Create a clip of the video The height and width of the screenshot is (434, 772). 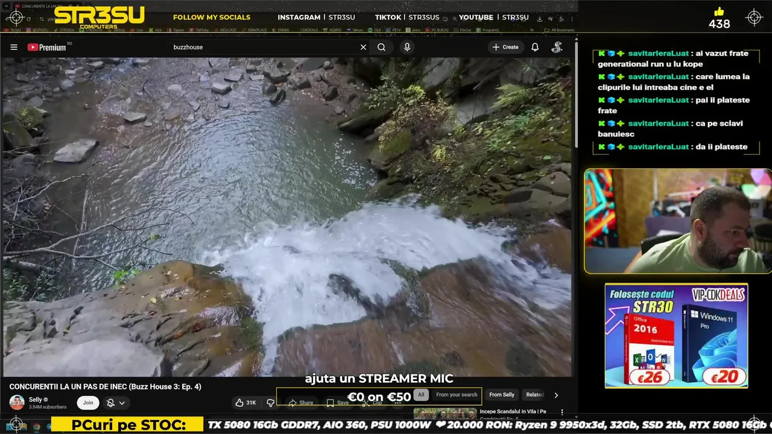(x=372, y=403)
